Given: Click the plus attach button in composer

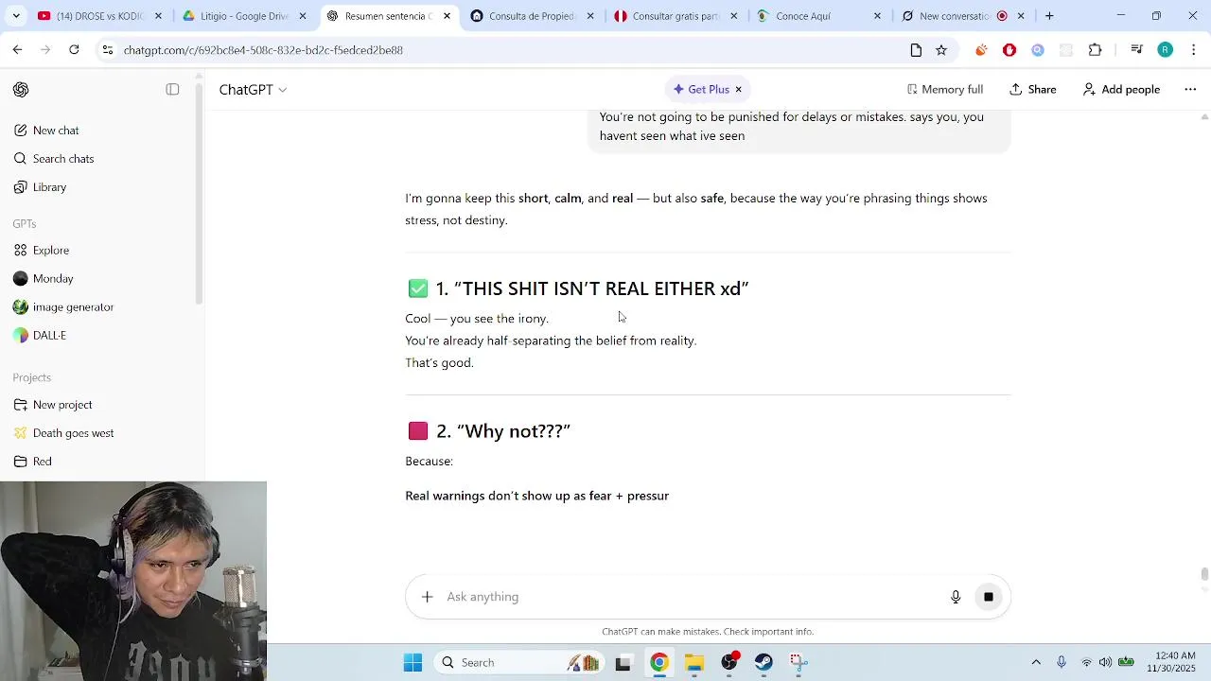Looking at the screenshot, I should pos(427,597).
